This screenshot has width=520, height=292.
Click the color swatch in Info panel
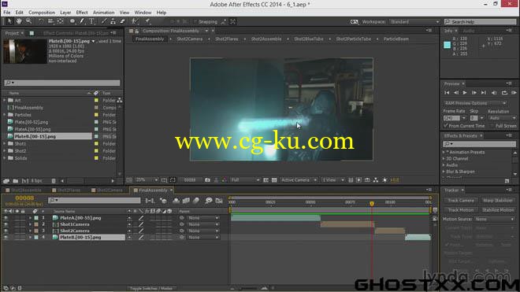tap(447, 45)
